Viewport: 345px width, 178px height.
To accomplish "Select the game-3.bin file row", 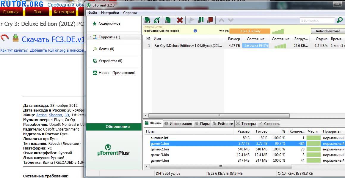I will tap(244, 155).
